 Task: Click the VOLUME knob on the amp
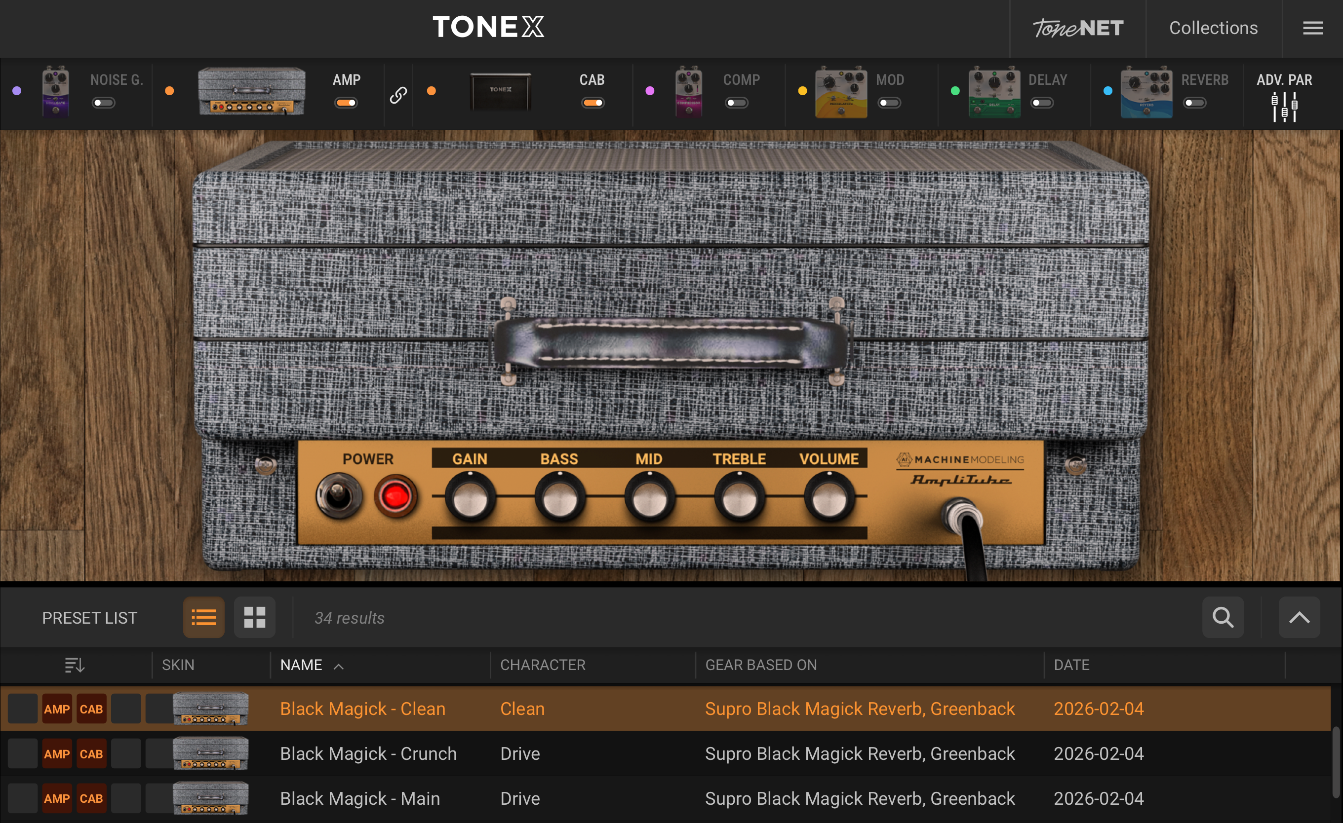tap(829, 498)
